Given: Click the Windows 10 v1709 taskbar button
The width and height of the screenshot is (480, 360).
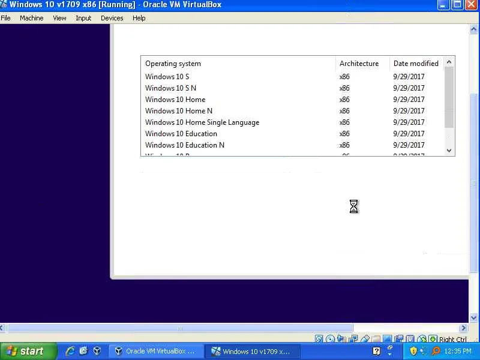Looking at the screenshot, I should [252, 351].
